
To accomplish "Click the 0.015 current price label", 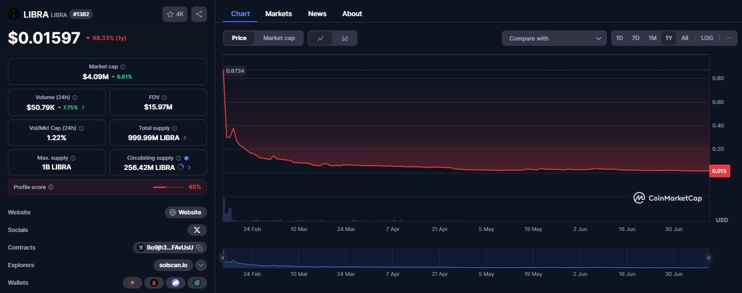I will click(720, 171).
